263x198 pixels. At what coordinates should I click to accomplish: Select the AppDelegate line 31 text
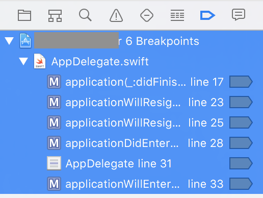click(x=119, y=164)
